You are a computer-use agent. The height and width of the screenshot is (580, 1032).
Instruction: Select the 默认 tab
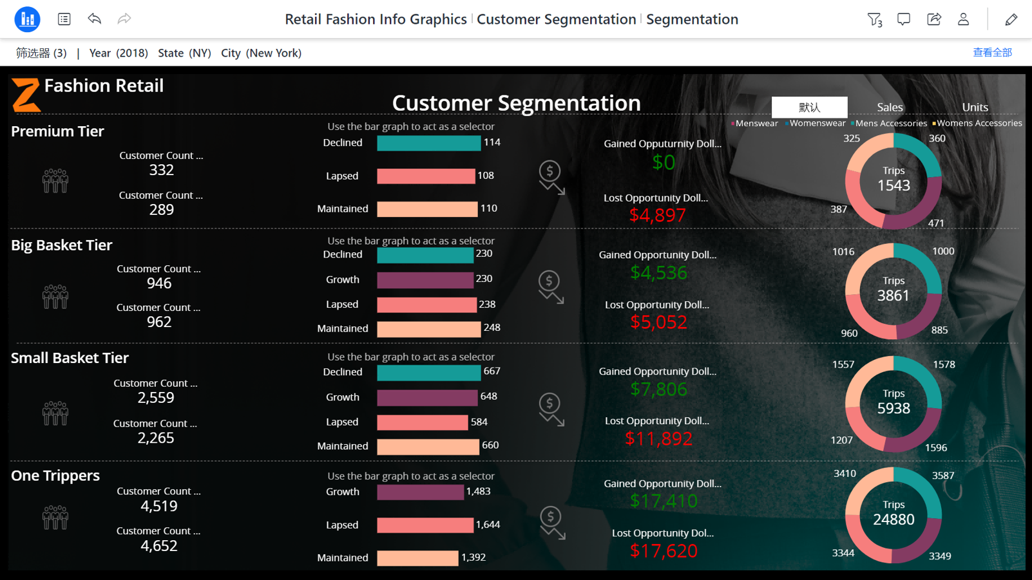tap(810, 107)
